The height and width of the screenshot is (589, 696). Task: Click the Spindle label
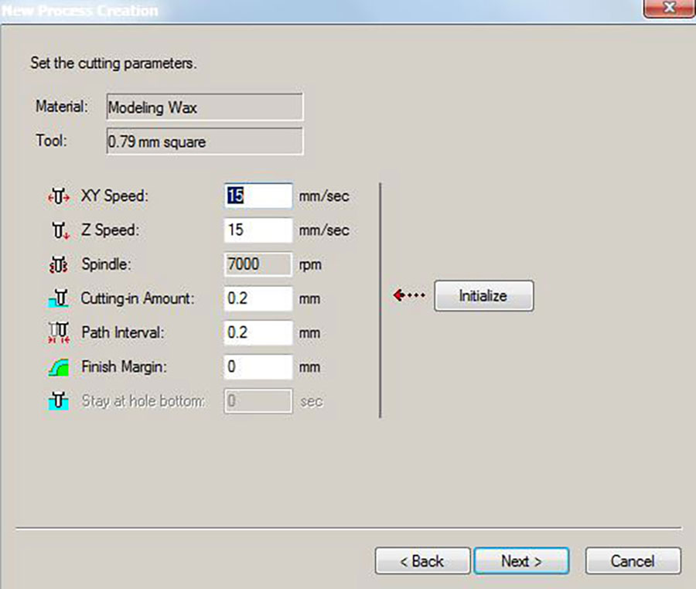[x=106, y=264]
